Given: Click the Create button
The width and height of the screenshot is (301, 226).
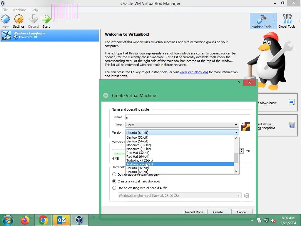Looking at the screenshot, I should pyautogui.click(x=218, y=212).
